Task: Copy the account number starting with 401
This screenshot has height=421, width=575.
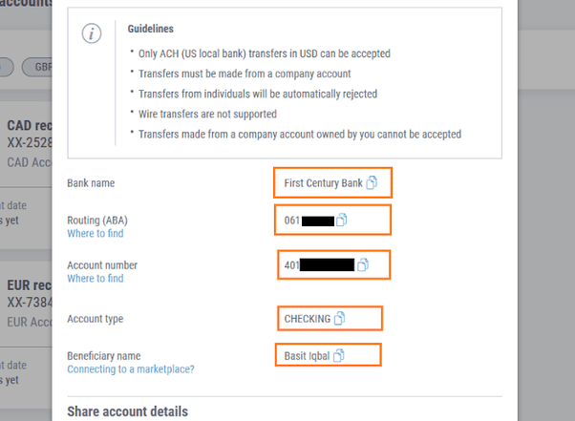Action: [362, 264]
